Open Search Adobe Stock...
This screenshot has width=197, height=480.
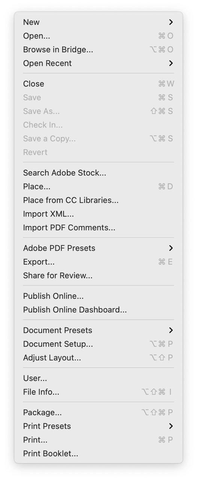pos(98,173)
